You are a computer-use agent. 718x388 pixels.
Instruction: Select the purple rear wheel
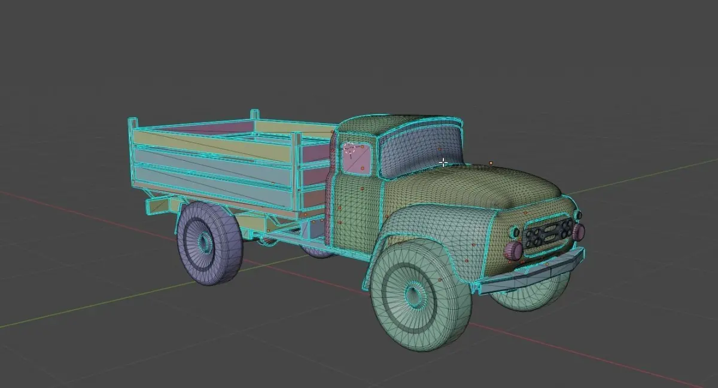tap(210, 243)
